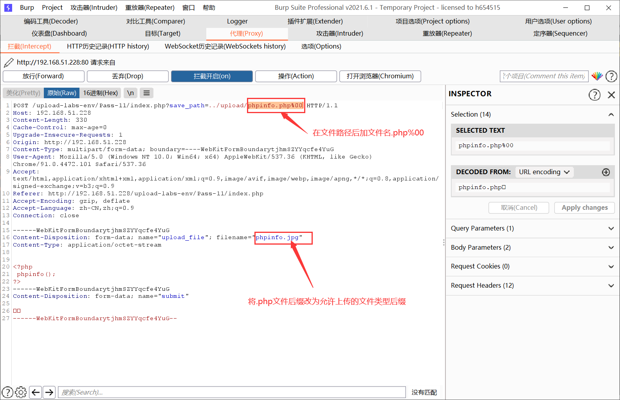
Task: Click the Burp Suite logo icon
Action: click(x=8, y=7)
